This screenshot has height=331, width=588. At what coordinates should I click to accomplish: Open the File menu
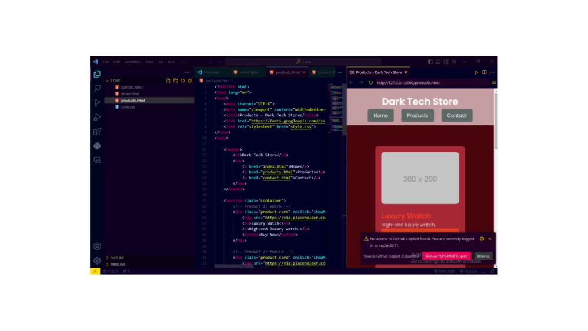tap(106, 62)
